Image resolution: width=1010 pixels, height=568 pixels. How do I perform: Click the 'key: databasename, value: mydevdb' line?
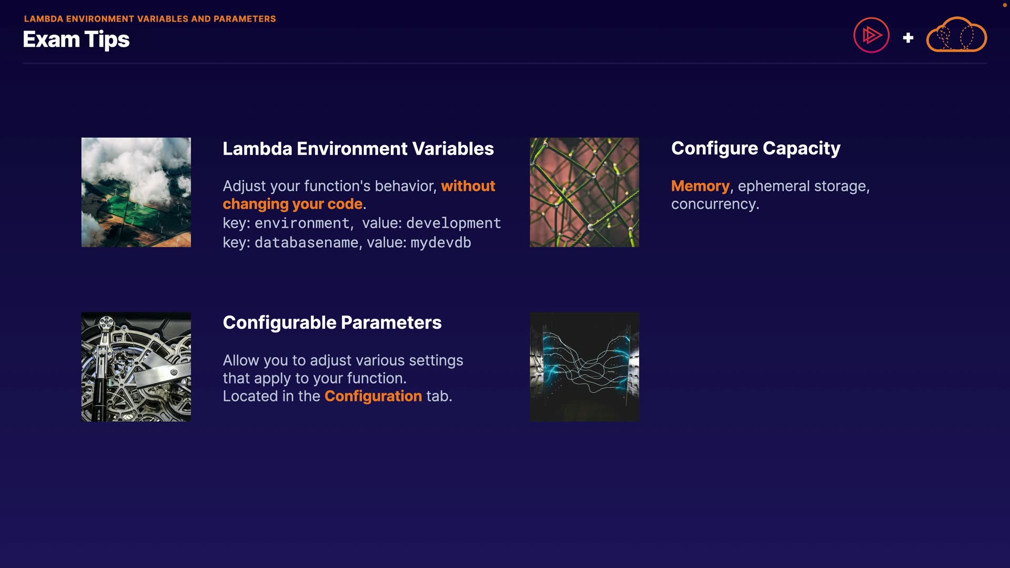[x=347, y=242]
